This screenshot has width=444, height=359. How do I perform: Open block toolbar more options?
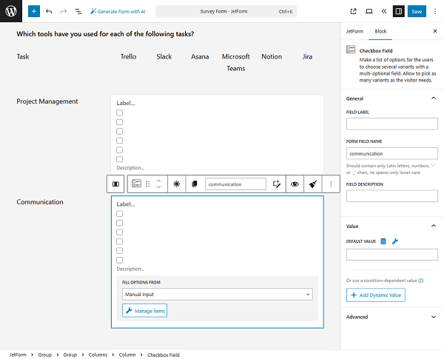tap(331, 184)
